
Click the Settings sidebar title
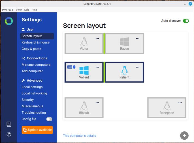(32, 19)
